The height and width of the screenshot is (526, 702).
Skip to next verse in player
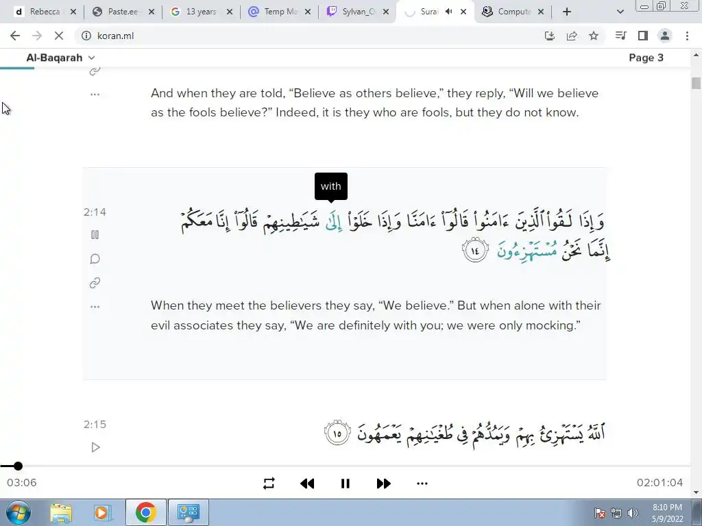(384, 484)
